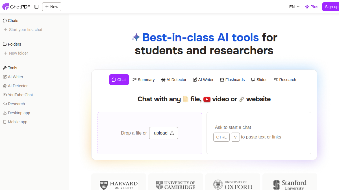Click the Sign up button
This screenshot has height=190, width=339.
pos(331,7)
